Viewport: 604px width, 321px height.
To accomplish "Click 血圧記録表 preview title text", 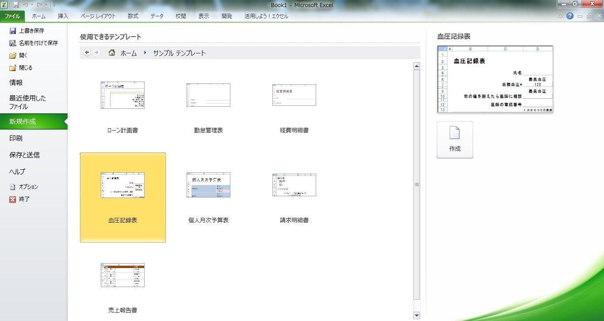I will (x=454, y=37).
